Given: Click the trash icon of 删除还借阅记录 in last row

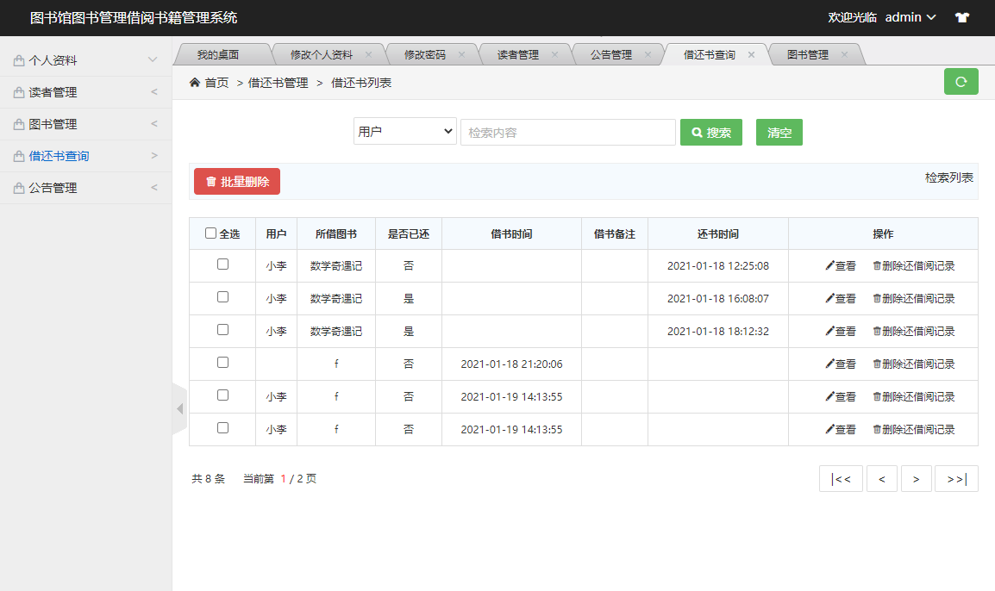Looking at the screenshot, I should click(876, 429).
